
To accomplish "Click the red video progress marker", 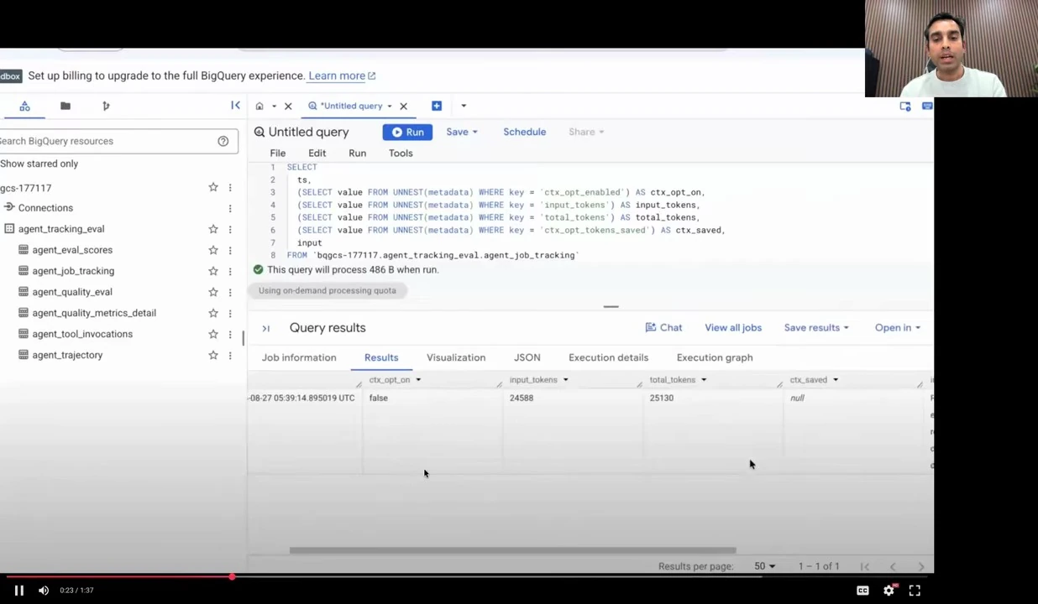I will click(x=232, y=576).
